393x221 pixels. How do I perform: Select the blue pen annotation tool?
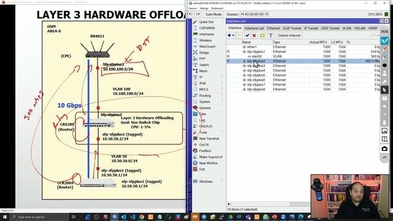384,57
